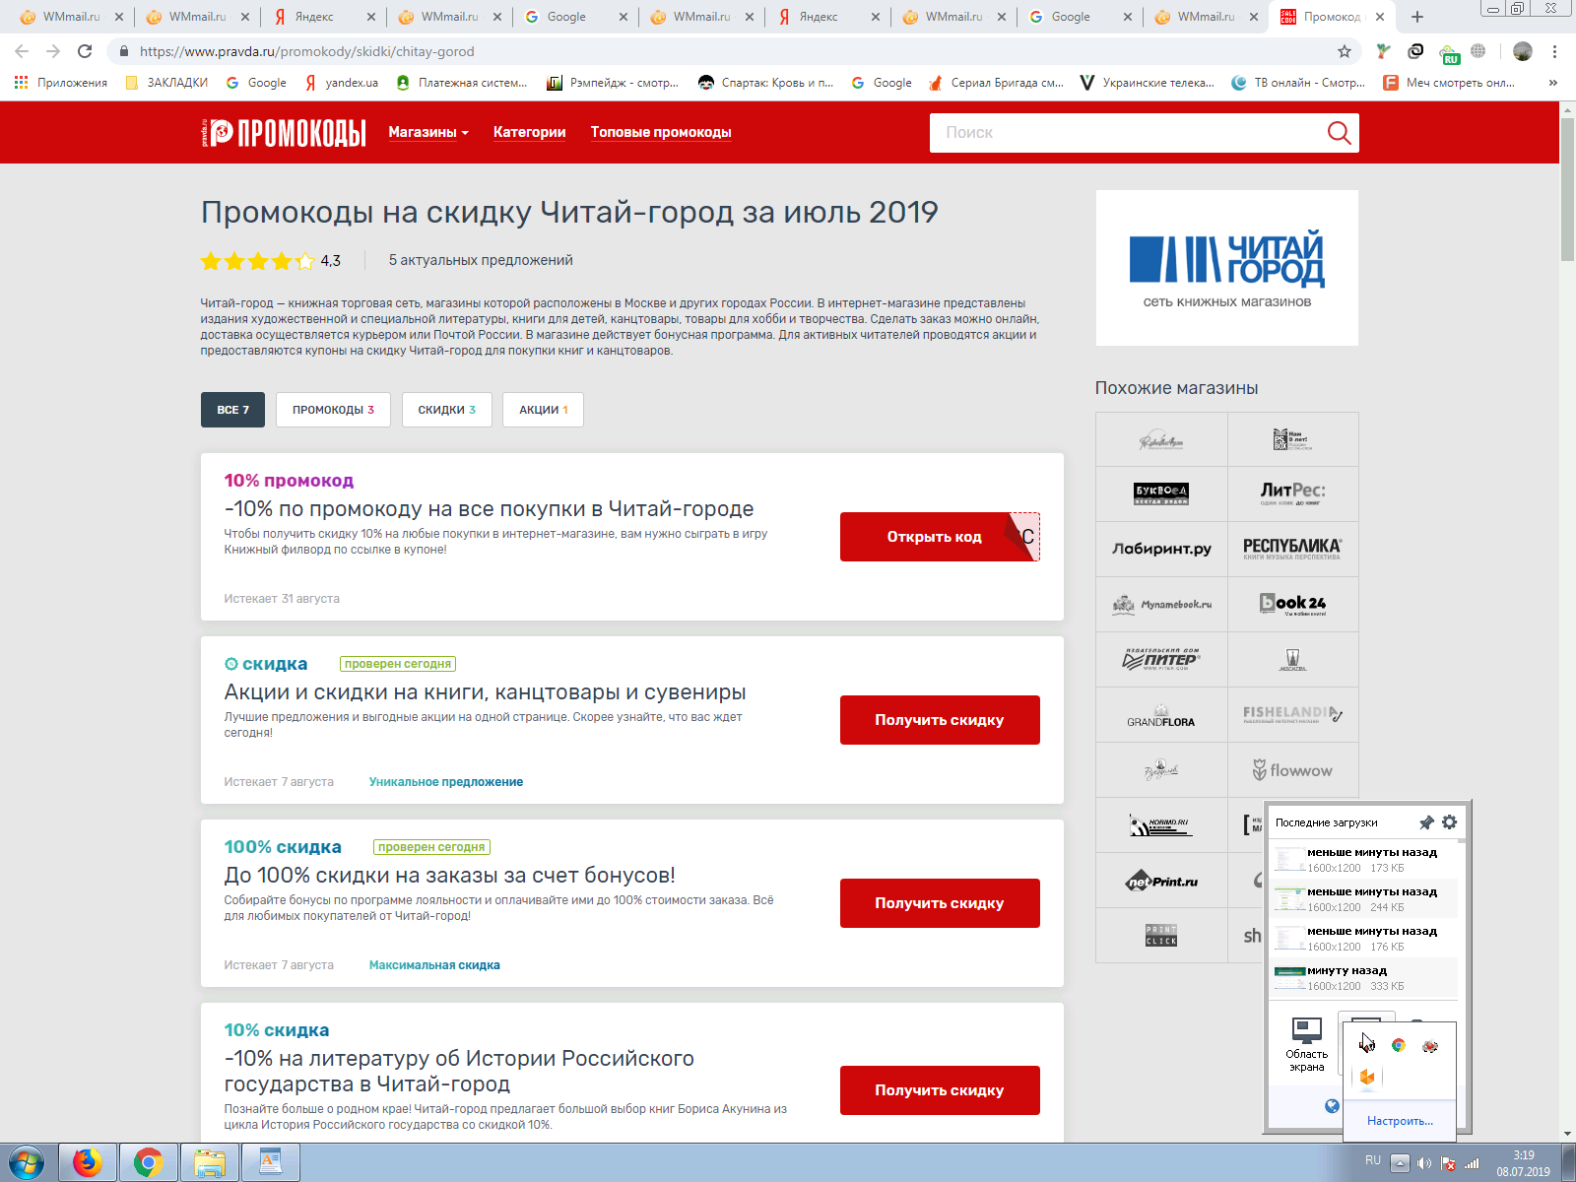Click the RU language indicator in taskbar
Viewport: 1576px width, 1182px height.
[x=1373, y=1160]
